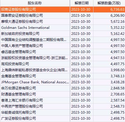Viewport: 125px width, 122px height.
Task: Select row 中再资产管理股份有限公司
Action: pyautogui.click(x=62, y=106)
